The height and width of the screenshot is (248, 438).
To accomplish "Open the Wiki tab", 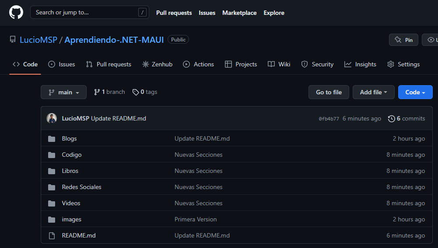I will tap(279, 64).
